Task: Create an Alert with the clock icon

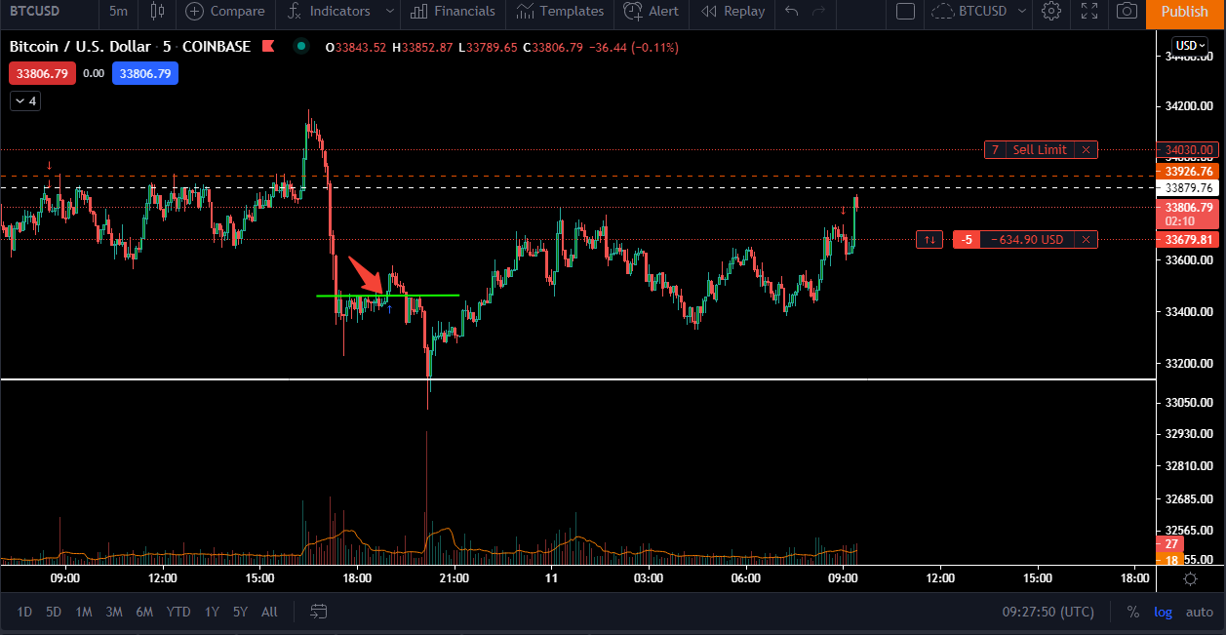Action: point(633,12)
